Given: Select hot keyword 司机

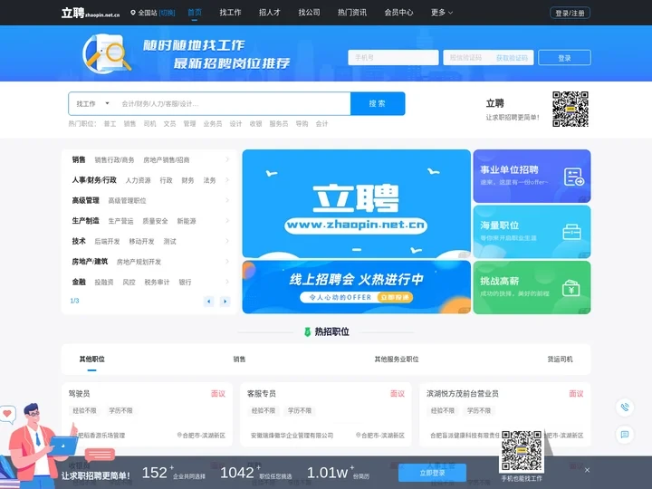Looking at the screenshot, I should pos(149,124).
